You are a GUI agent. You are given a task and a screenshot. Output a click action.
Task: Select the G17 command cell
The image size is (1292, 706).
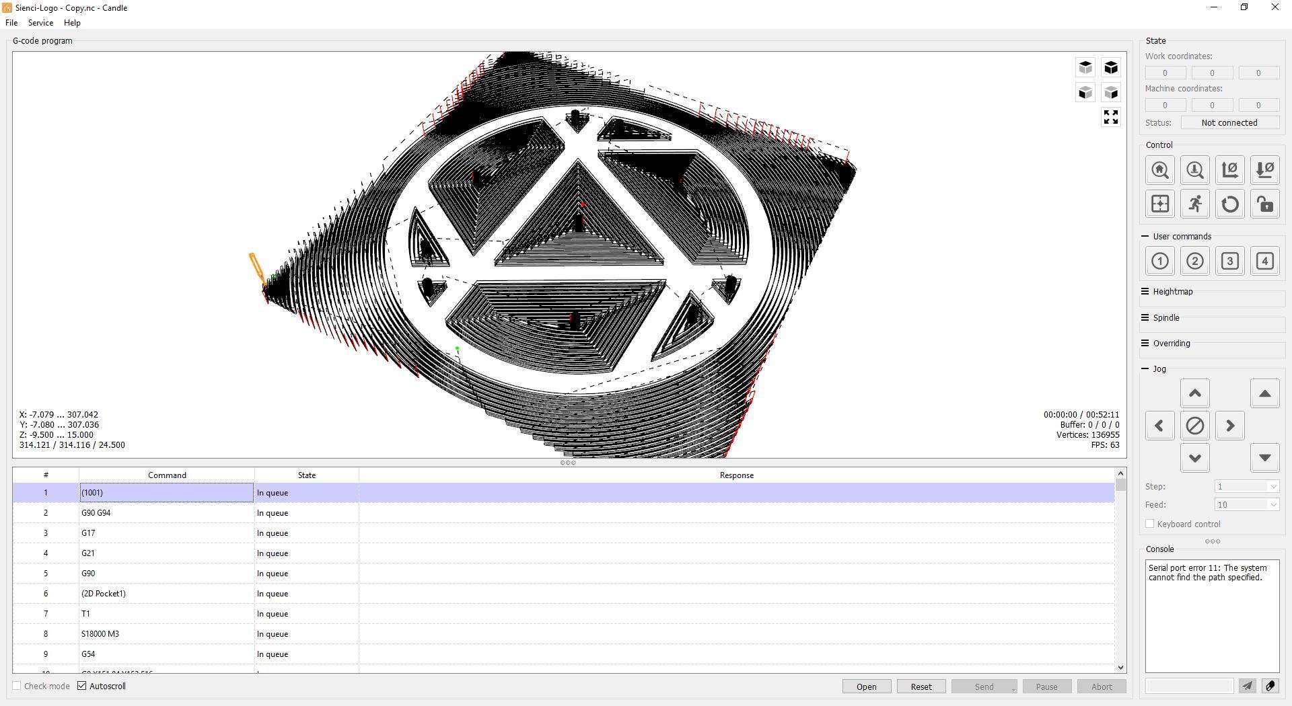click(167, 533)
